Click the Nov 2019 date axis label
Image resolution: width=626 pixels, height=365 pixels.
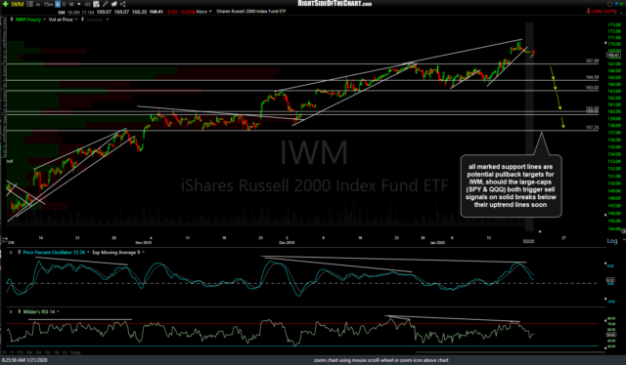click(144, 243)
